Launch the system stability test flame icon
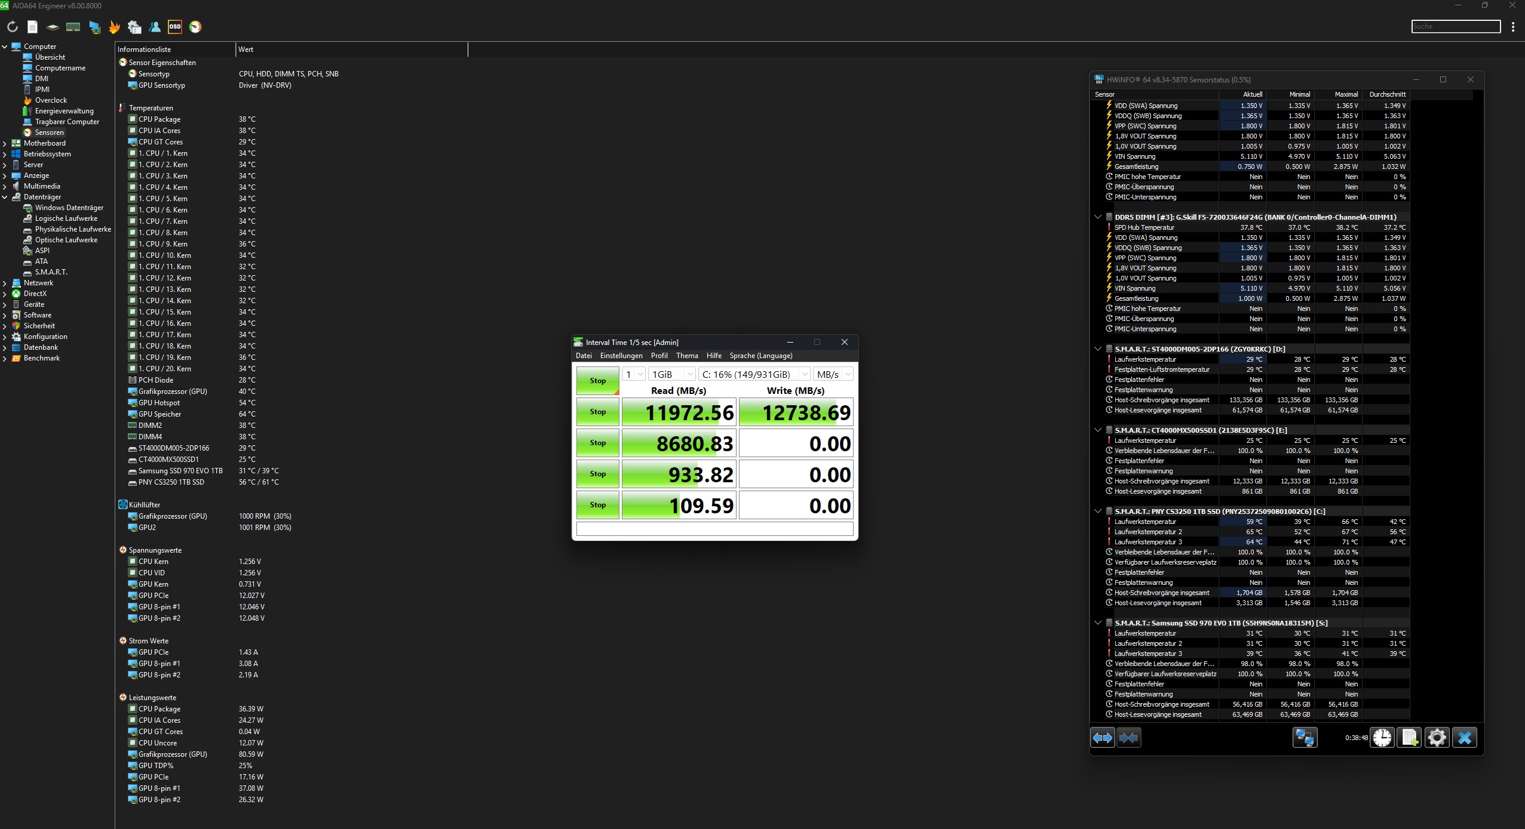Image resolution: width=1525 pixels, height=829 pixels. [x=114, y=27]
